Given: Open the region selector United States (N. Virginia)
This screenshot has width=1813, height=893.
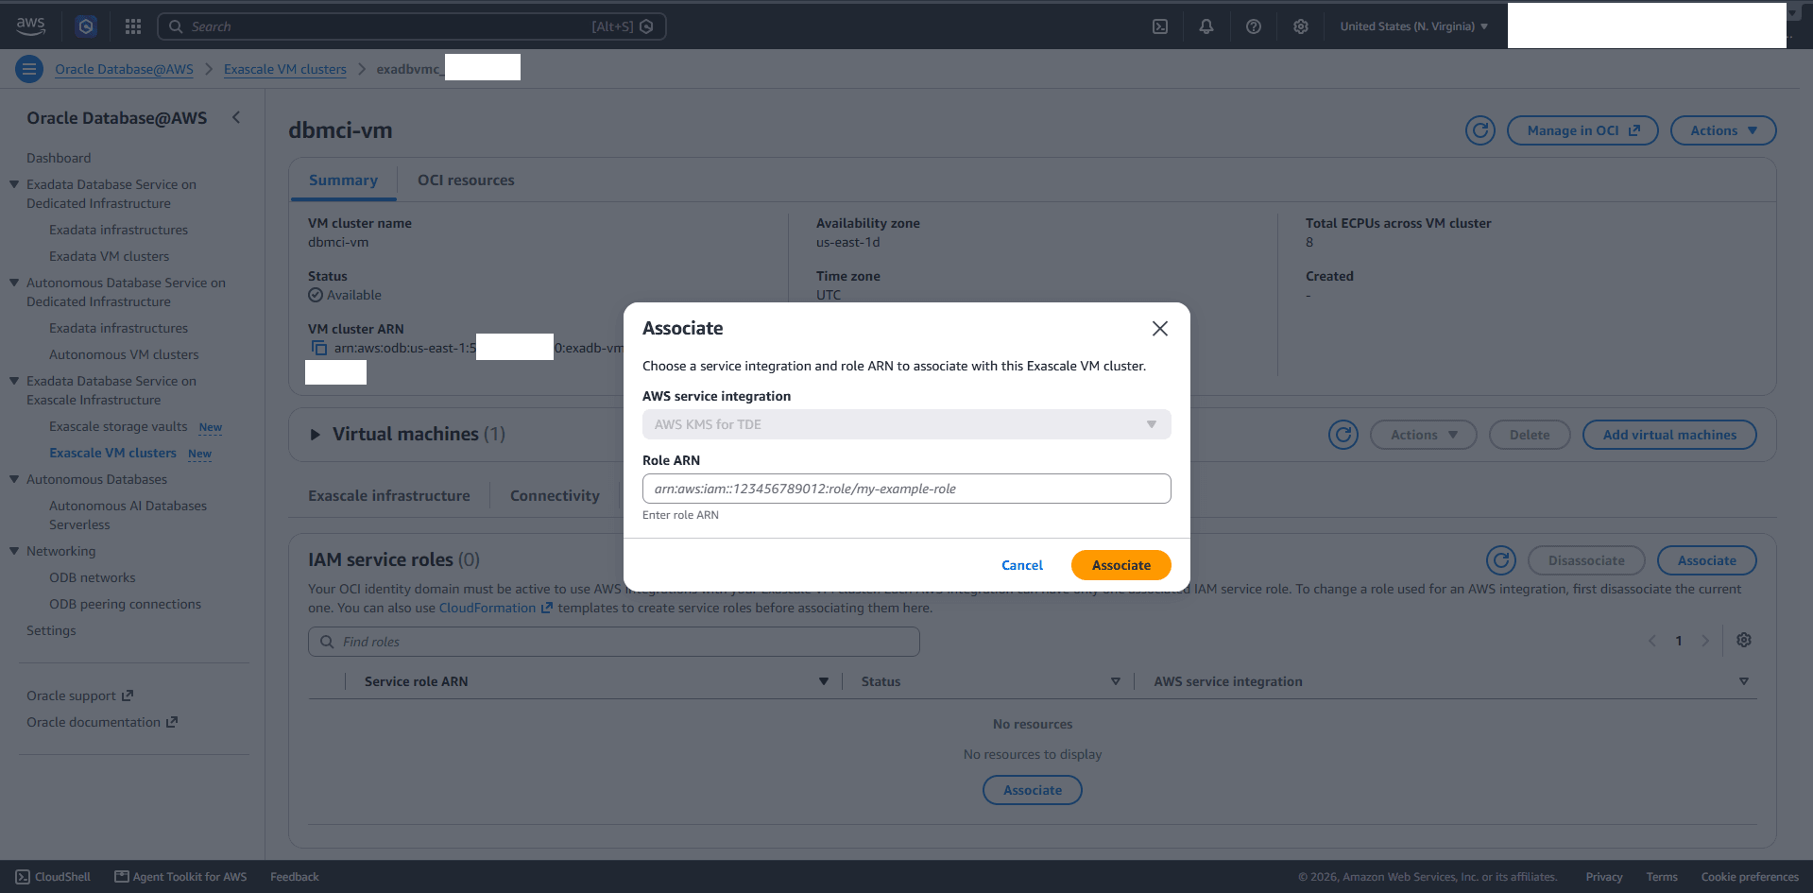Looking at the screenshot, I should tap(1414, 26).
